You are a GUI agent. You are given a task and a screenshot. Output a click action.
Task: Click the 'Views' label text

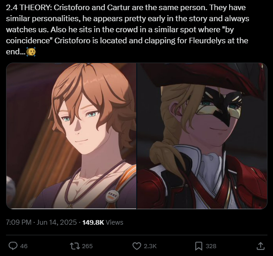(115, 222)
